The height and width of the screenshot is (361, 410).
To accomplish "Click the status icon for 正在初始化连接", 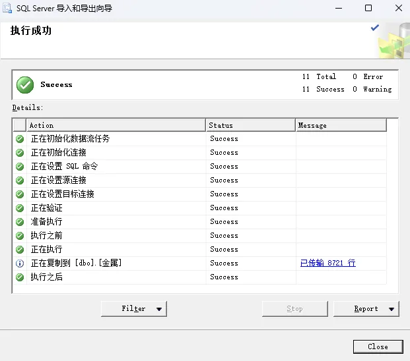I will coord(20,153).
